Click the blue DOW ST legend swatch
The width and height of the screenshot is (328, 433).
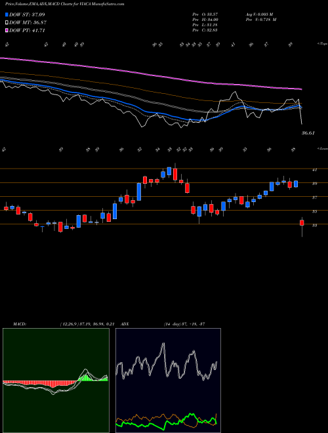tap(7, 14)
